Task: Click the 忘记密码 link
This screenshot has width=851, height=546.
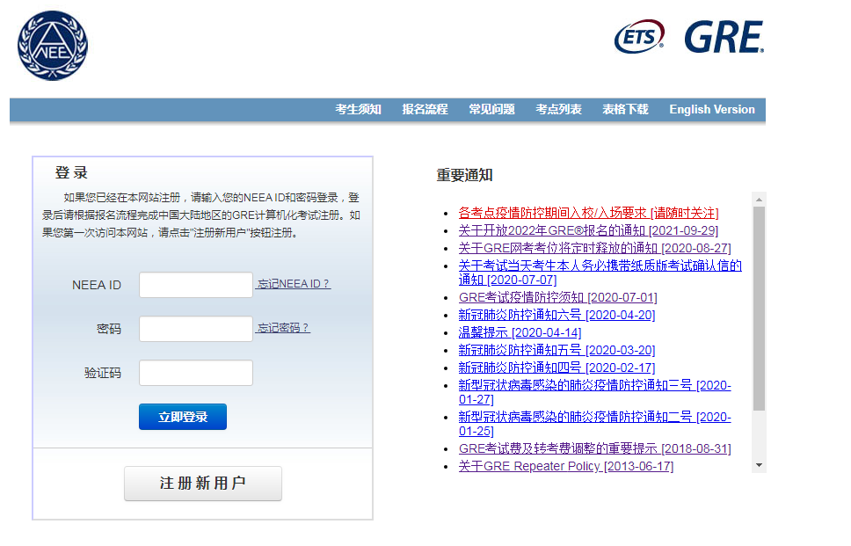Action: tap(283, 328)
